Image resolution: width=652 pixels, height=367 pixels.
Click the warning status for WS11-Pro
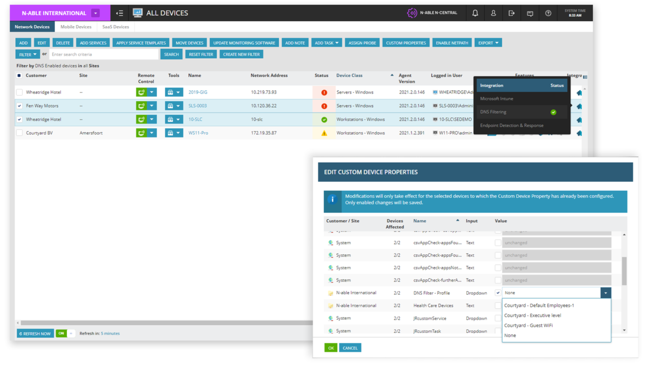tap(324, 133)
